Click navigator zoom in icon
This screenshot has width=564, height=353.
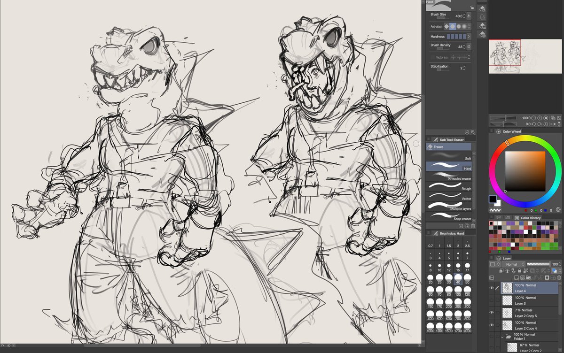click(x=540, y=118)
